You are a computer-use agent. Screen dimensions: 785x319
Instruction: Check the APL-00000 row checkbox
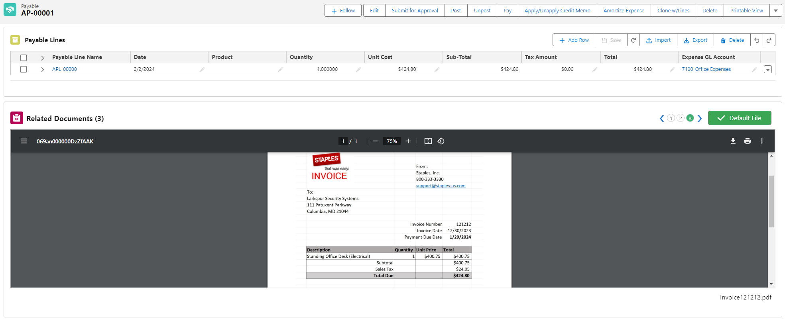(x=24, y=69)
